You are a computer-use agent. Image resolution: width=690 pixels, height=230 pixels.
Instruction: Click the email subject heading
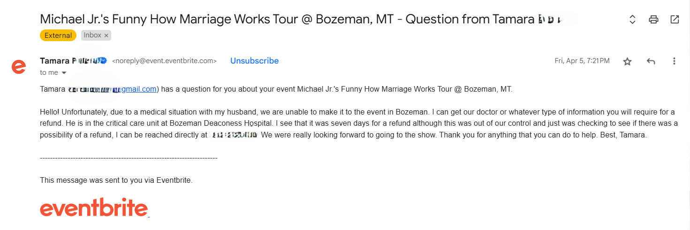coord(287,19)
